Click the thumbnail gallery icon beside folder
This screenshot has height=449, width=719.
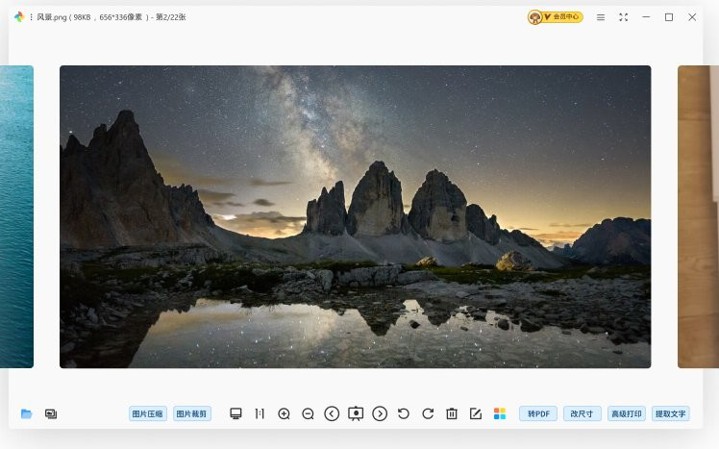[x=51, y=413]
